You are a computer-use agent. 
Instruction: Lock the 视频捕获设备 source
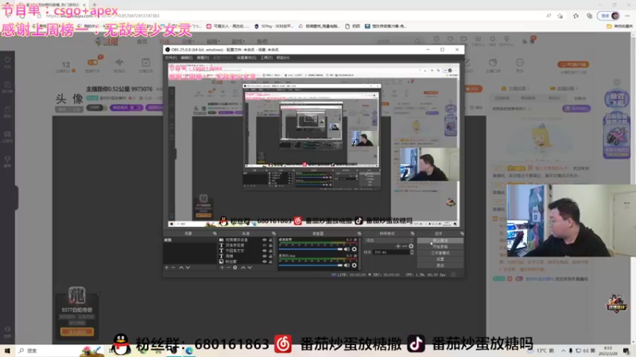[x=270, y=240]
